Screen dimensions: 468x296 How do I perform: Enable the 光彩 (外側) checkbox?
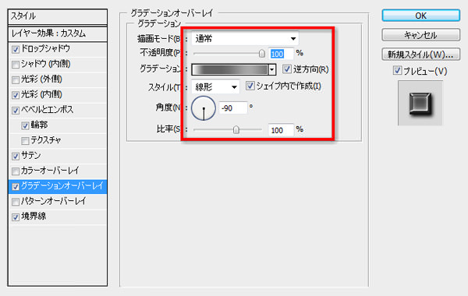(x=16, y=80)
